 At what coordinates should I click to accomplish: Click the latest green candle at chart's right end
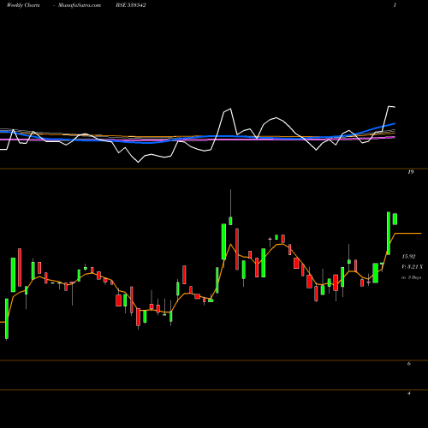click(x=395, y=219)
